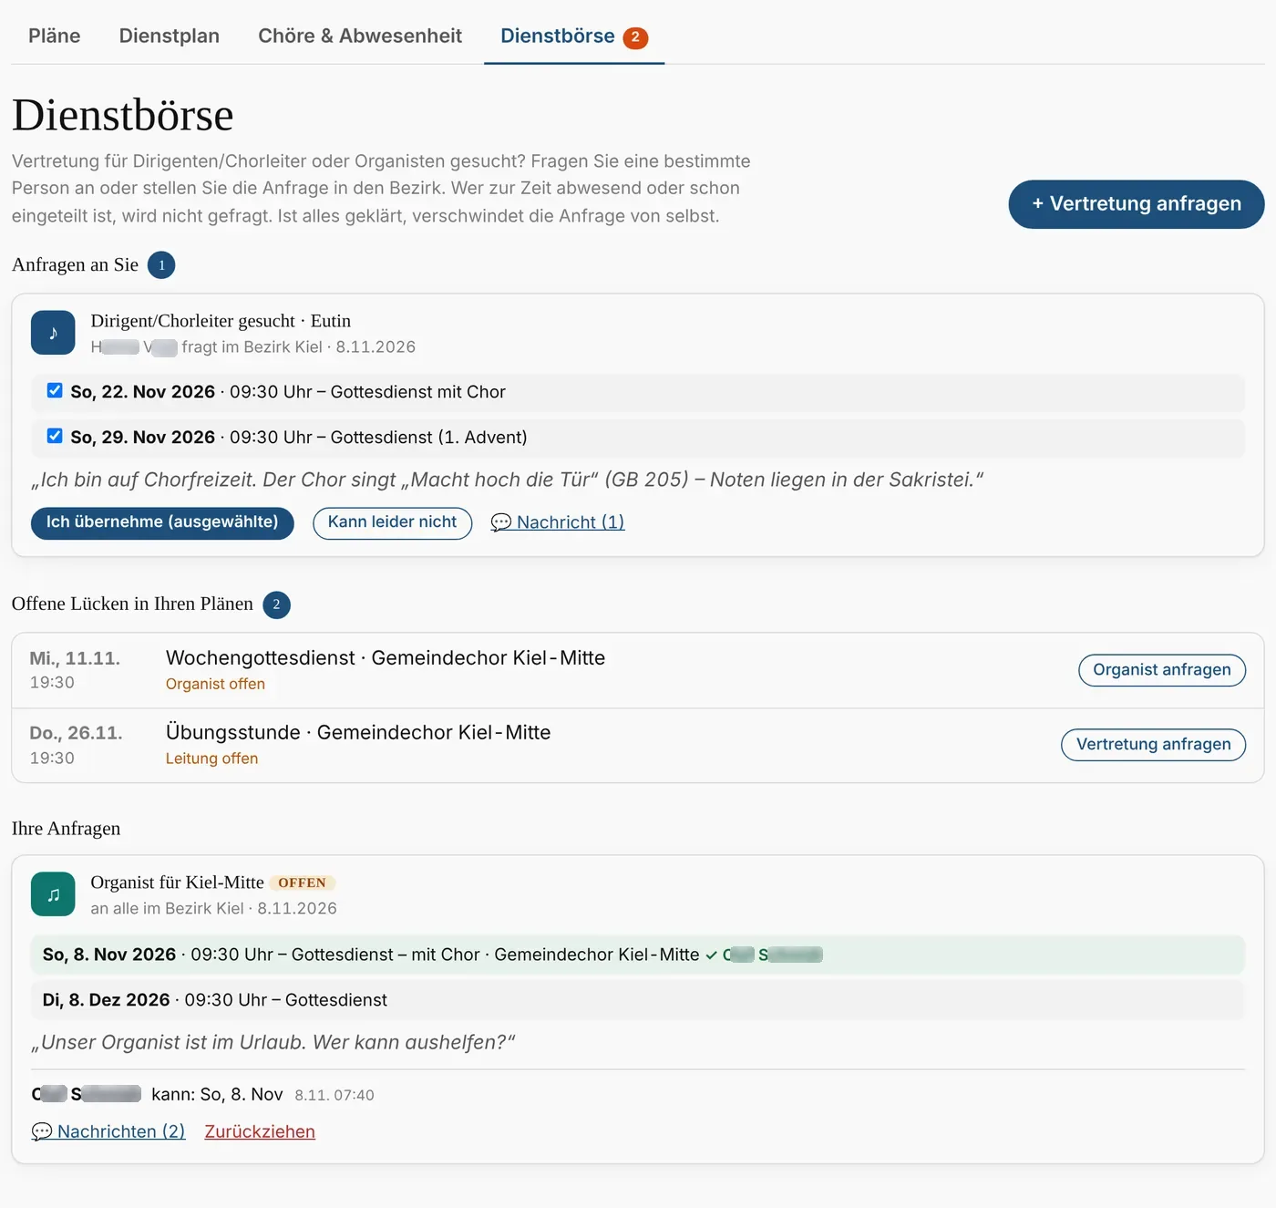
Task: Accept selected dates with Ich übernehme
Action: [x=162, y=522]
